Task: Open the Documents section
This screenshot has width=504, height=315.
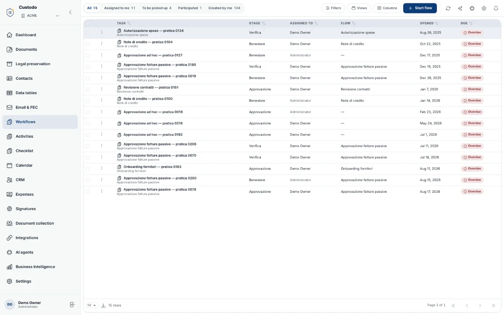Action: [40, 50]
